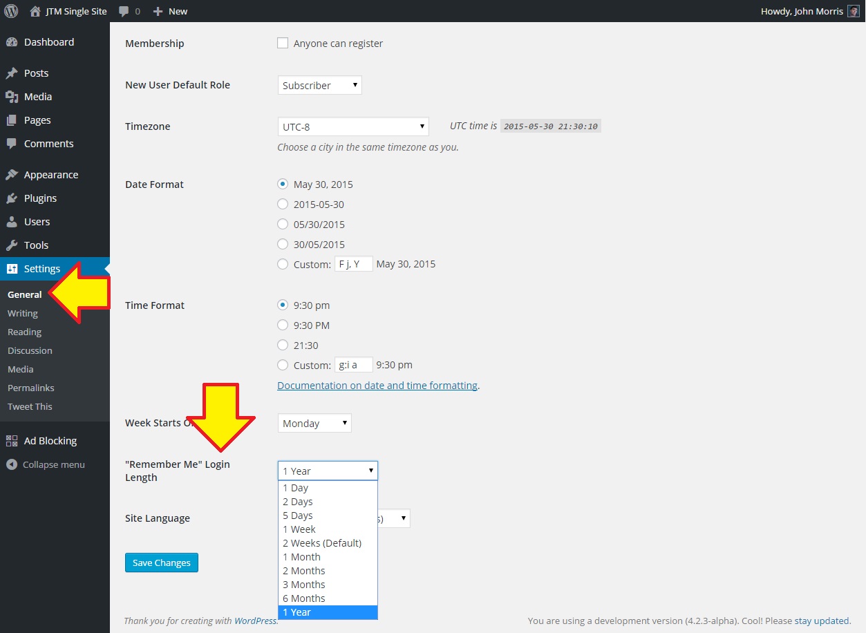Select the Posts pin icon in sidebar

click(12, 73)
